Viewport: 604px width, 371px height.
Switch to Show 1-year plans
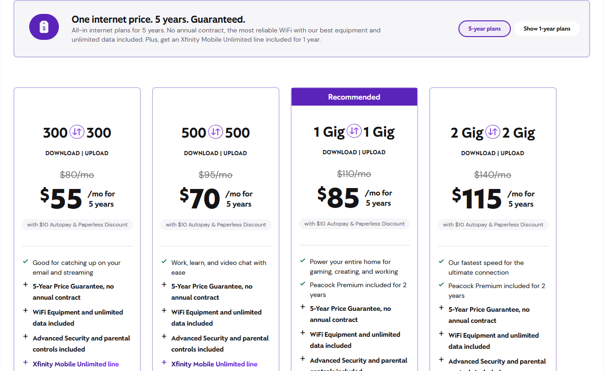coord(547,29)
